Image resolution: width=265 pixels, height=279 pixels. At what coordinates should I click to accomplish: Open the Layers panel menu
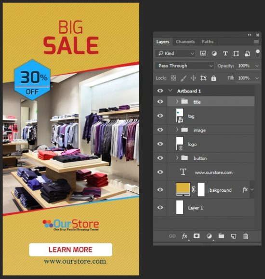pos(256,41)
